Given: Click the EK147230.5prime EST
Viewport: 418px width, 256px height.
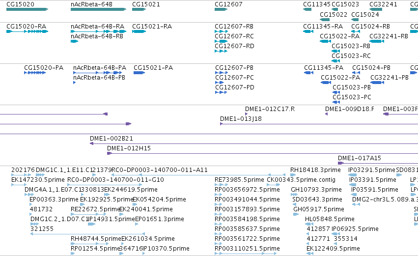Looking at the screenshot, I should 19,185.
